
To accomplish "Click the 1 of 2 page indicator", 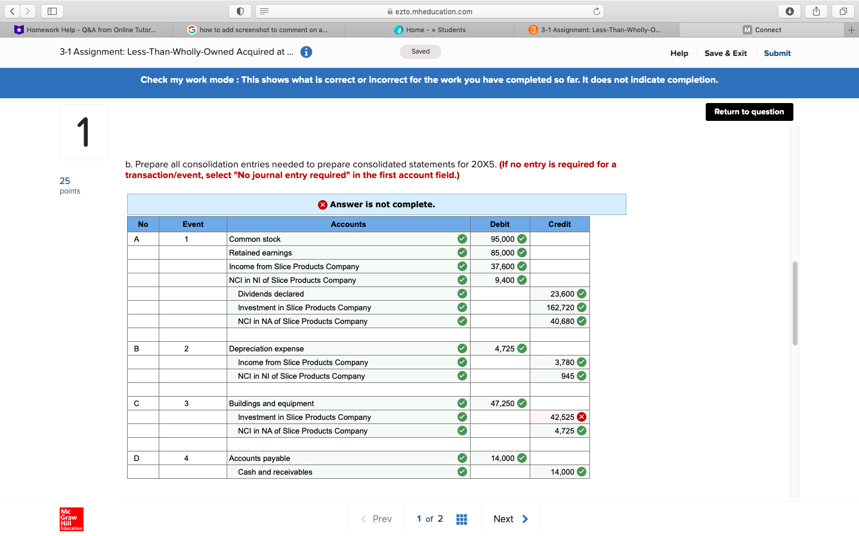I will pos(429,519).
